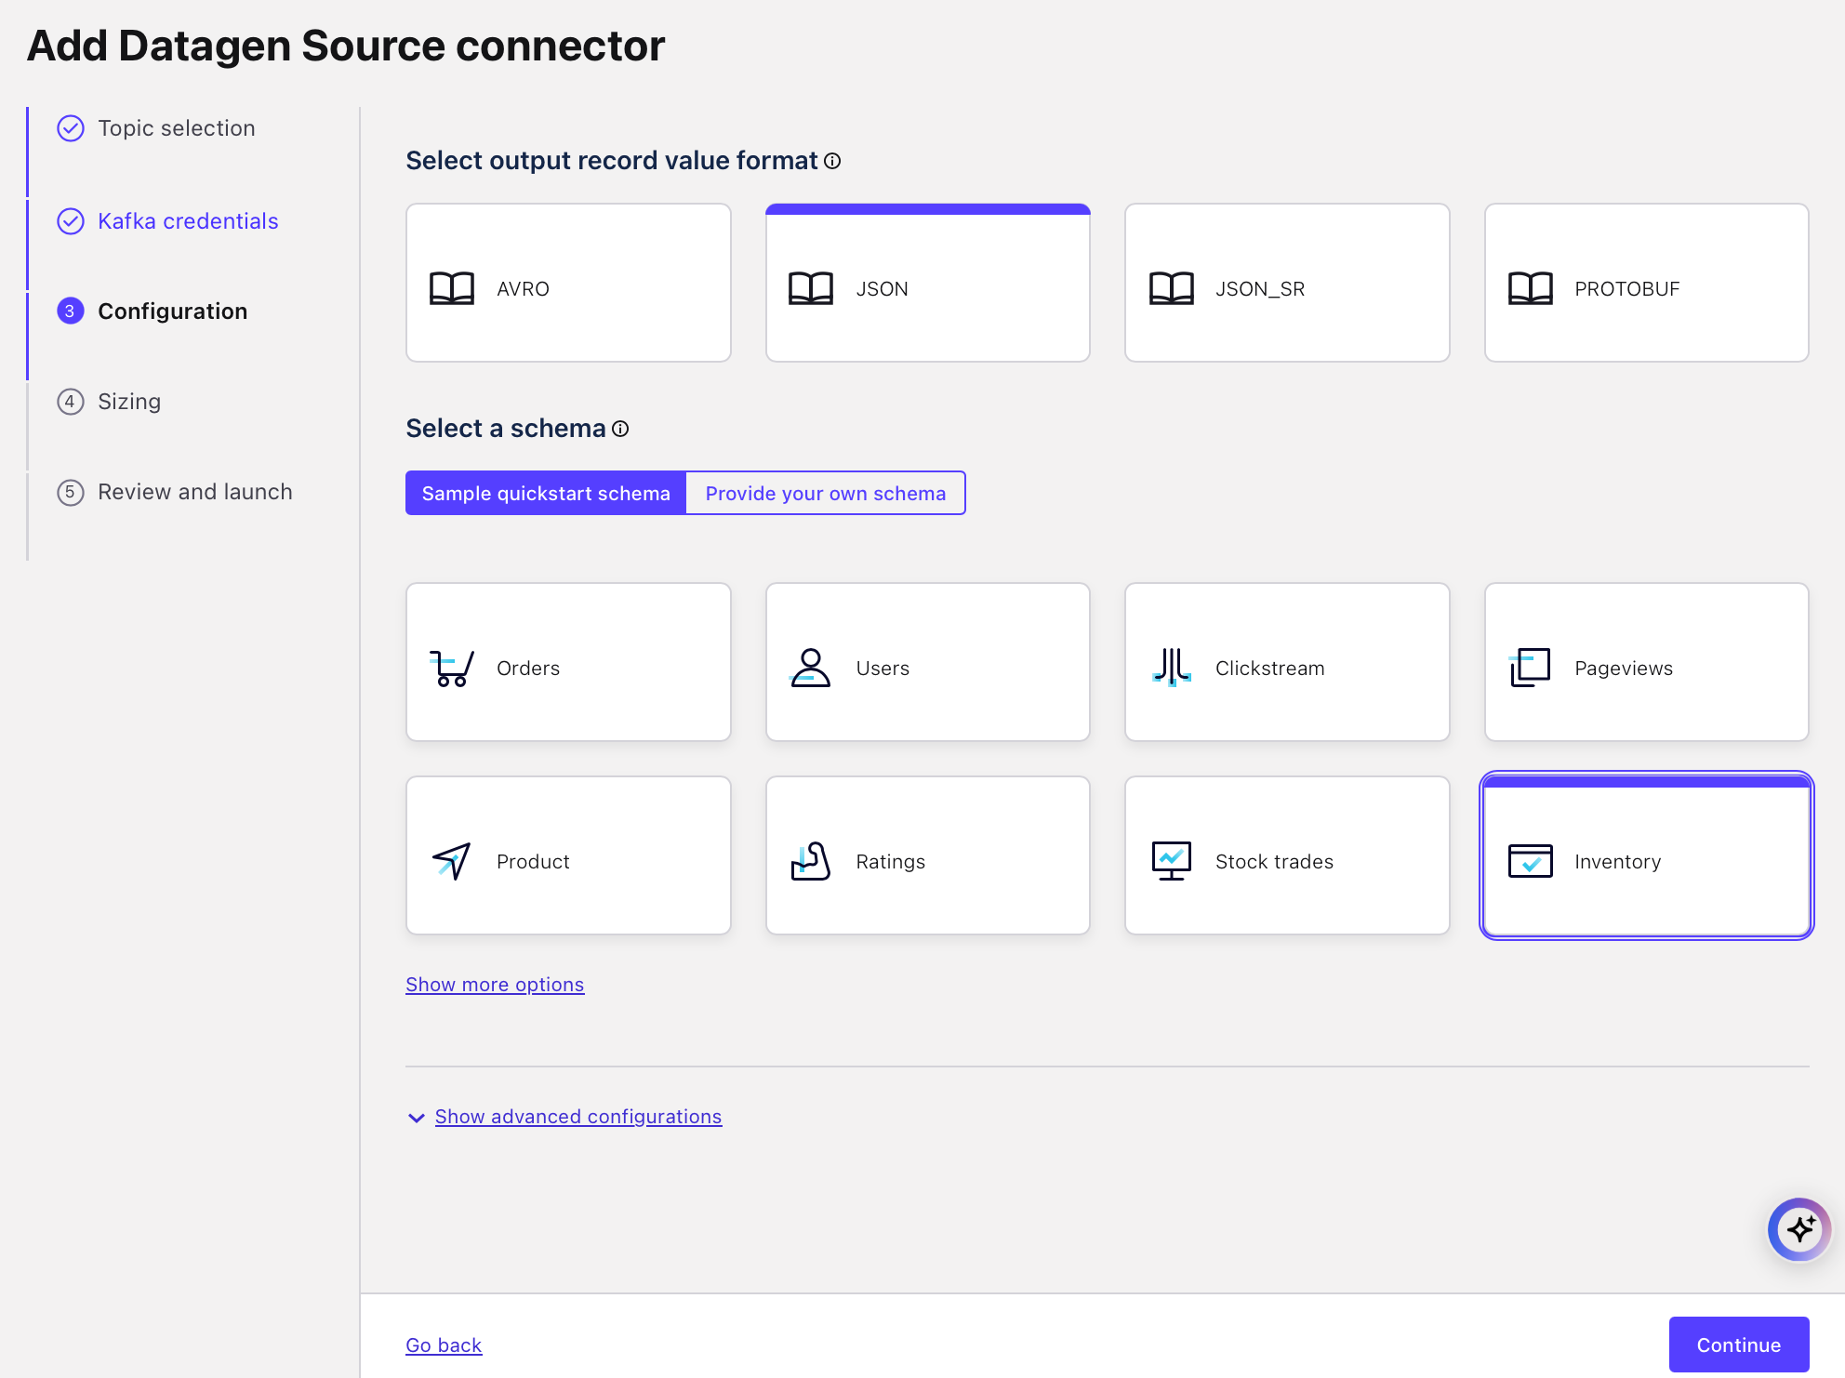
Task: Click the Go back link
Action: tap(444, 1345)
